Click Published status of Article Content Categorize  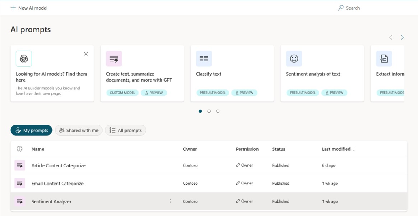(x=281, y=165)
